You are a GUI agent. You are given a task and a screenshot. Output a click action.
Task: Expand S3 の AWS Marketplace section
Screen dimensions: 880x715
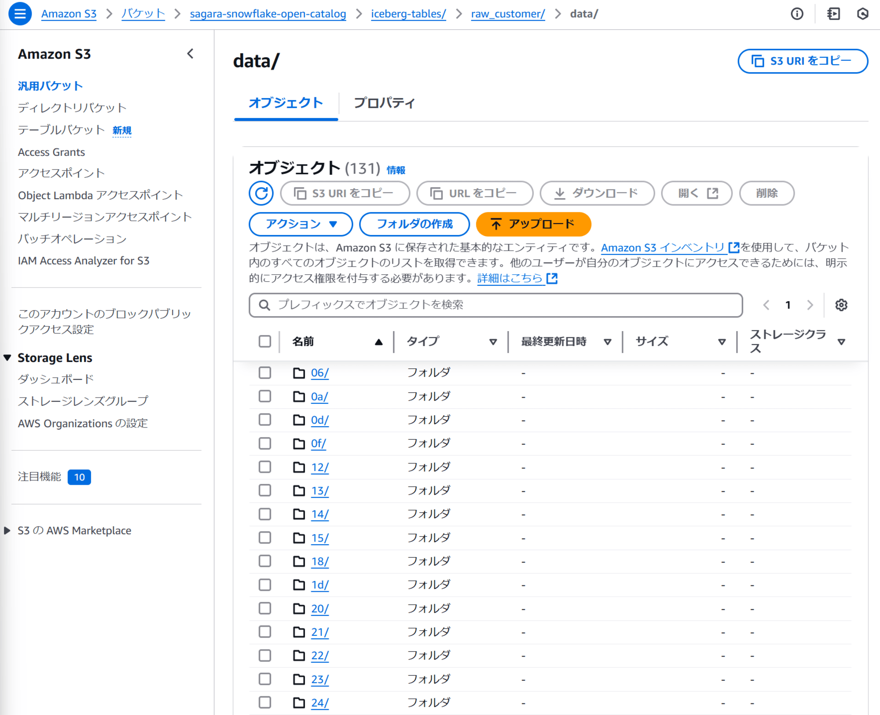[7, 531]
